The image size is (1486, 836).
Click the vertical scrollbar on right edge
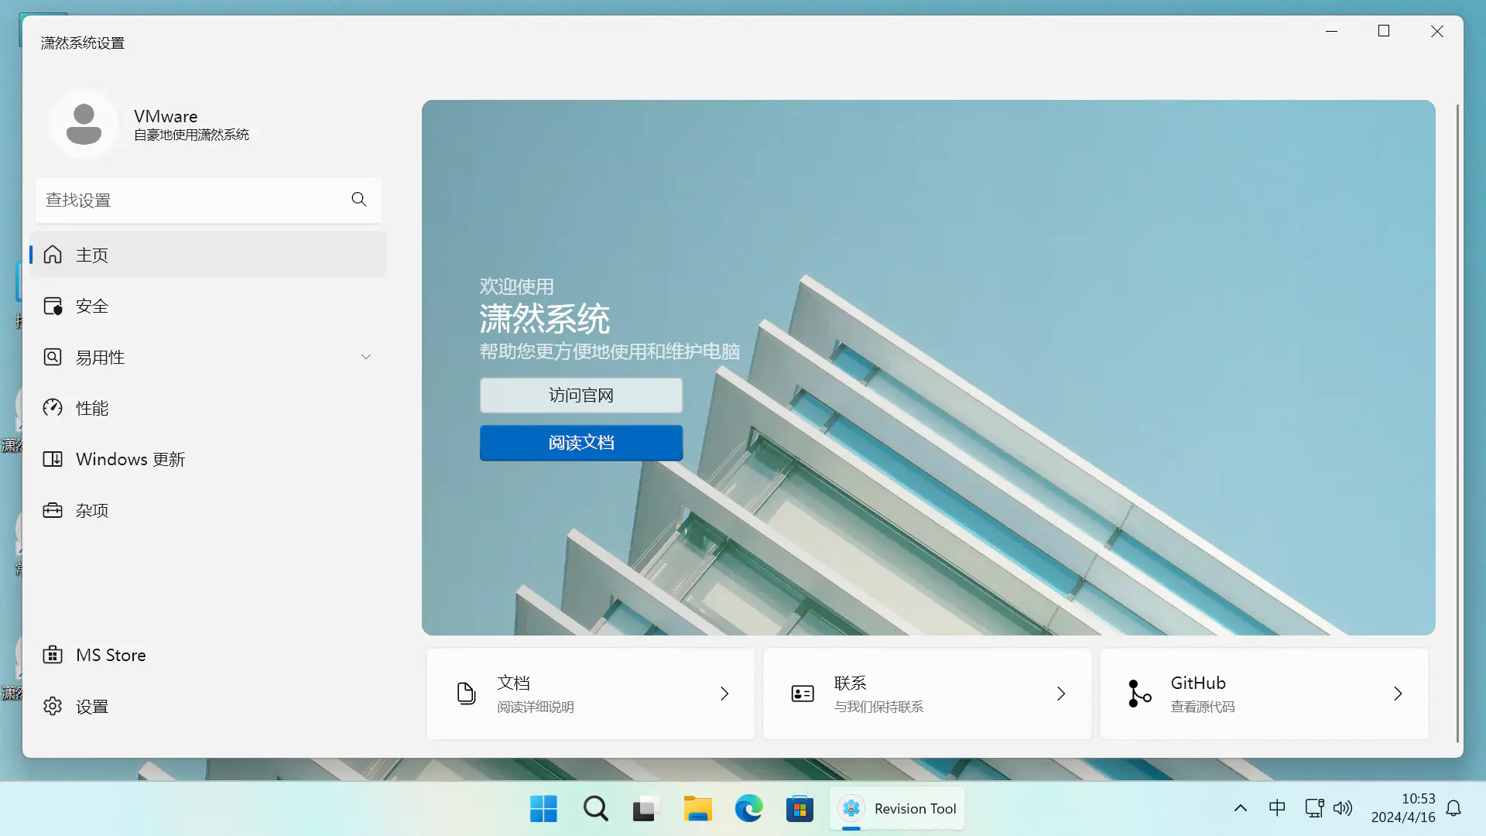(1457, 422)
